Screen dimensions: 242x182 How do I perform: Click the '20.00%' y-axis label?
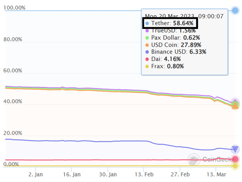pos(13,133)
